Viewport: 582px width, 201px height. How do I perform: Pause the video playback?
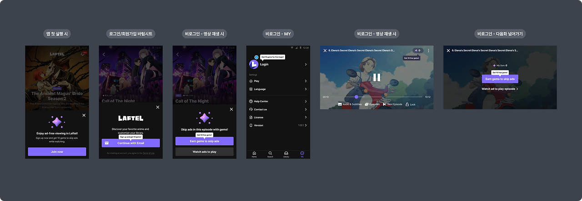(x=376, y=77)
